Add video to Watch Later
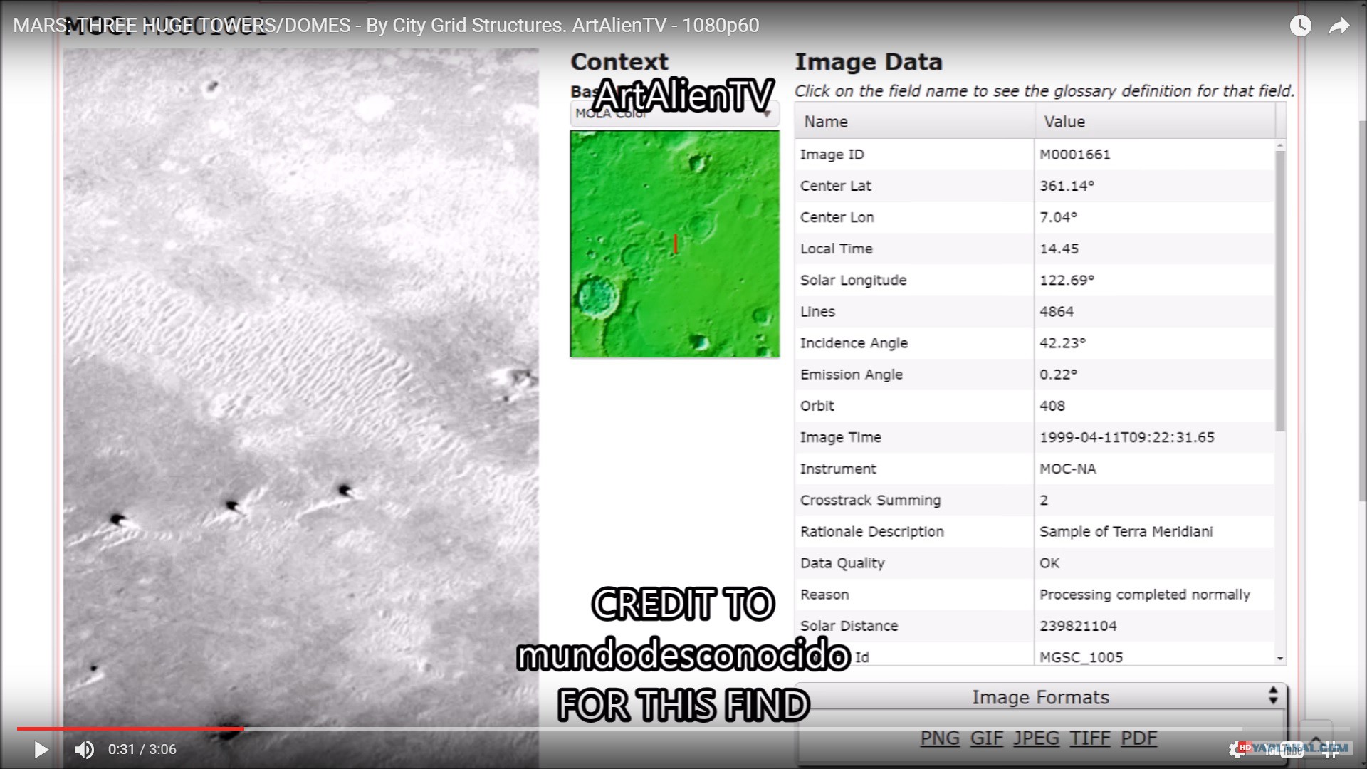 click(x=1300, y=26)
